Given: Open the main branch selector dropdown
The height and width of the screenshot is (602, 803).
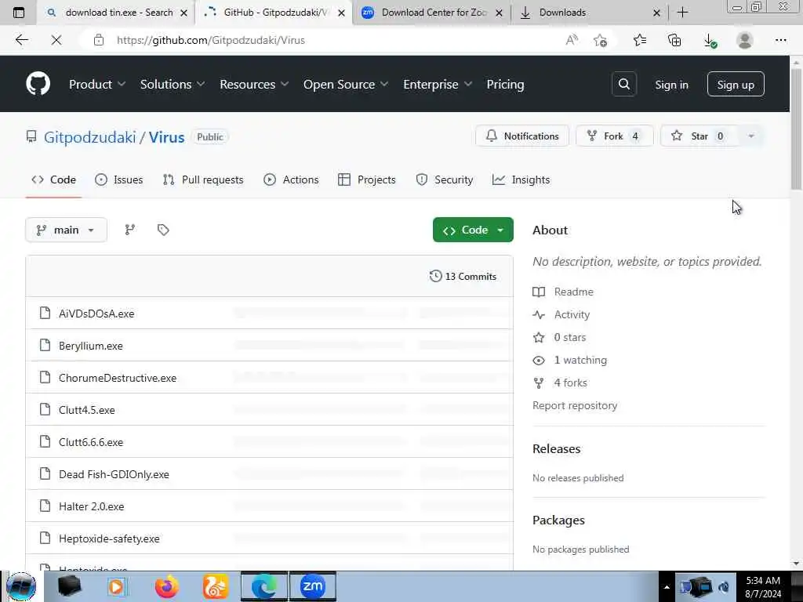Looking at the screenshot, I should coord(66,230).
